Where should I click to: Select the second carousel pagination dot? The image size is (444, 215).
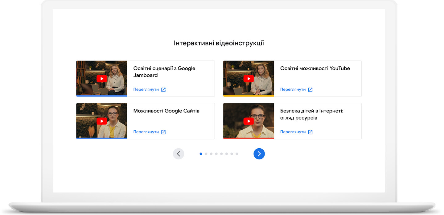click(x=206, y=154)
